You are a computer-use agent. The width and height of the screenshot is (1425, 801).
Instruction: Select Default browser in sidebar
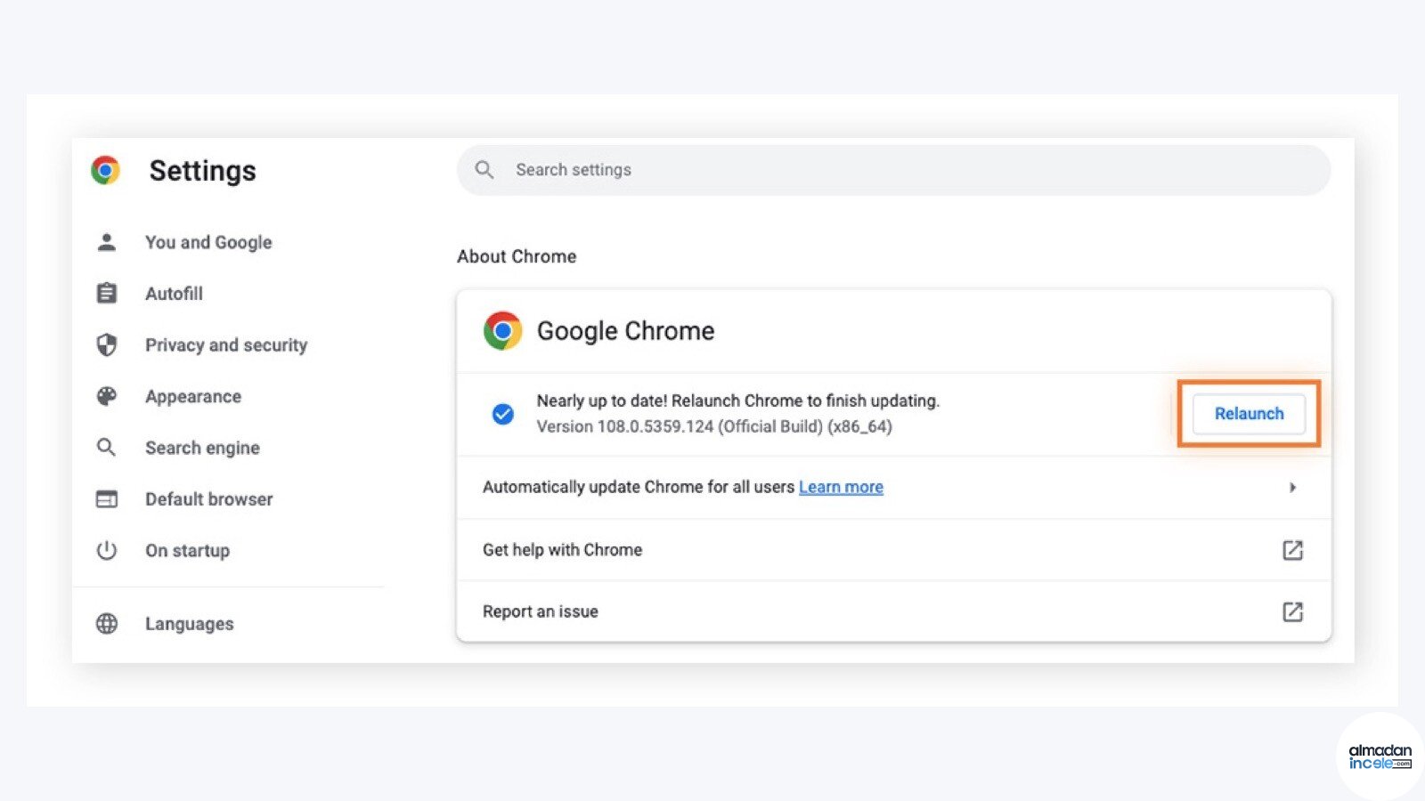208,498
